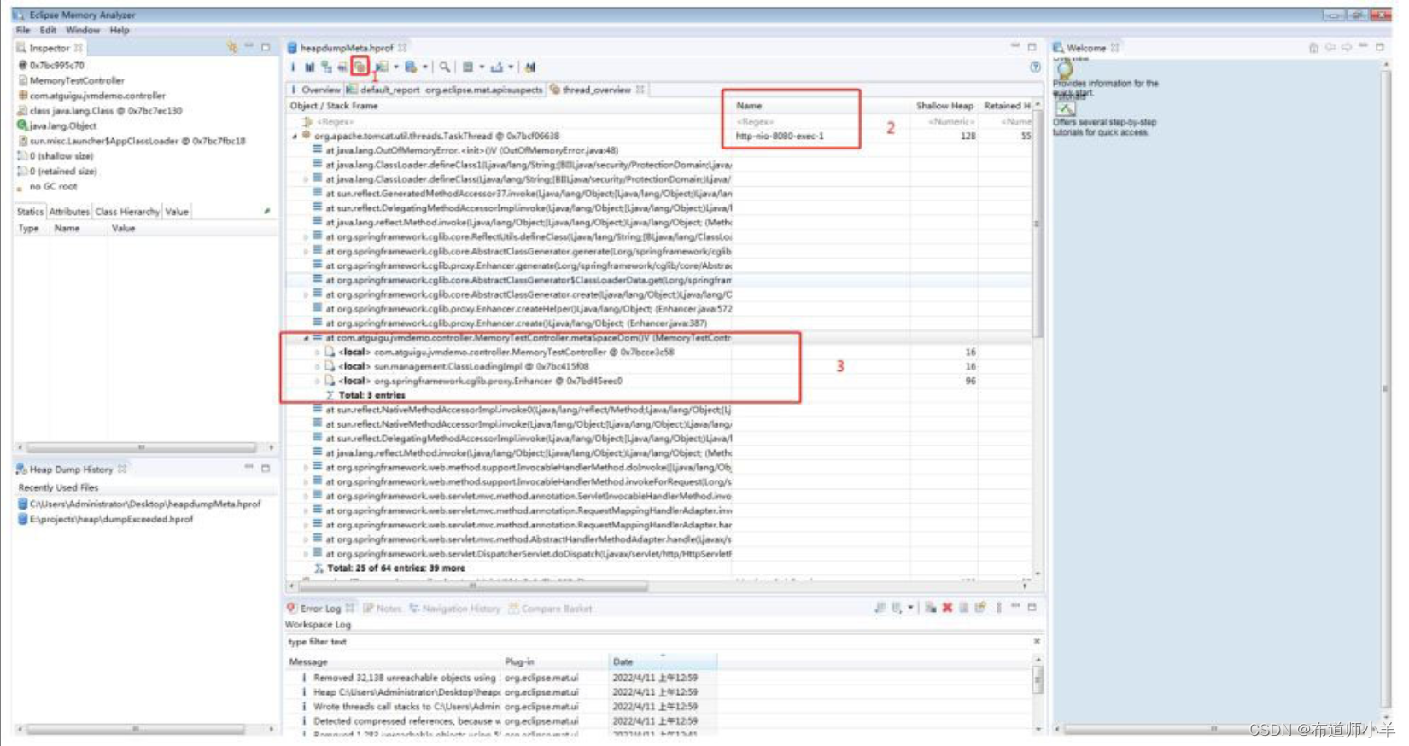Open the Export dropdown arrow
1409x746 pixels.
[x=511, y=67]
